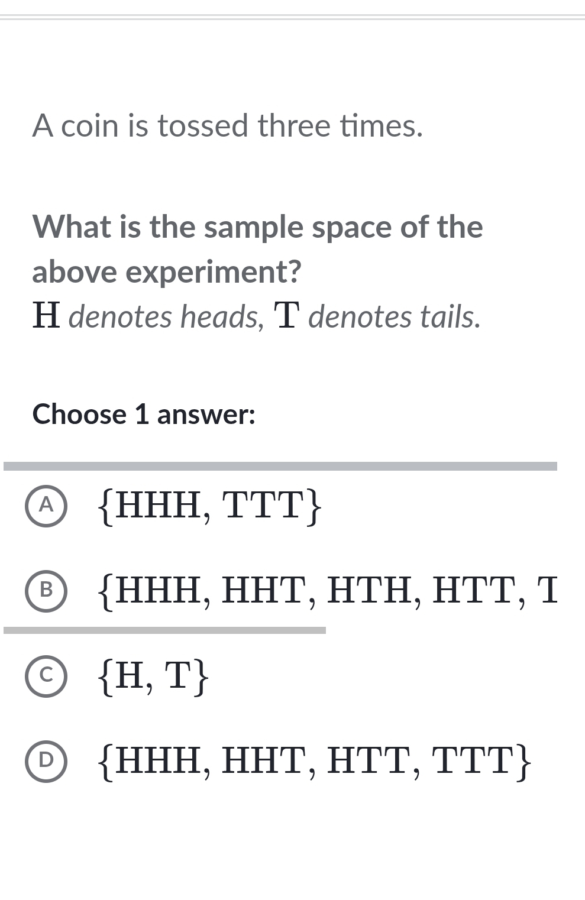Click the sentence "A coin is tossed three times."
Viewport: 585px width, 900px height.
[x=228, y=126]
